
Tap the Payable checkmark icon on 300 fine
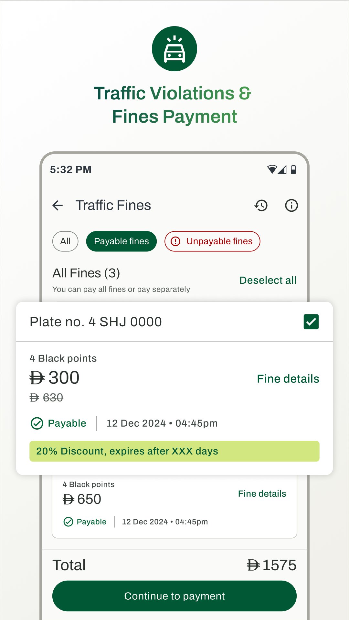tap(37, 423)
